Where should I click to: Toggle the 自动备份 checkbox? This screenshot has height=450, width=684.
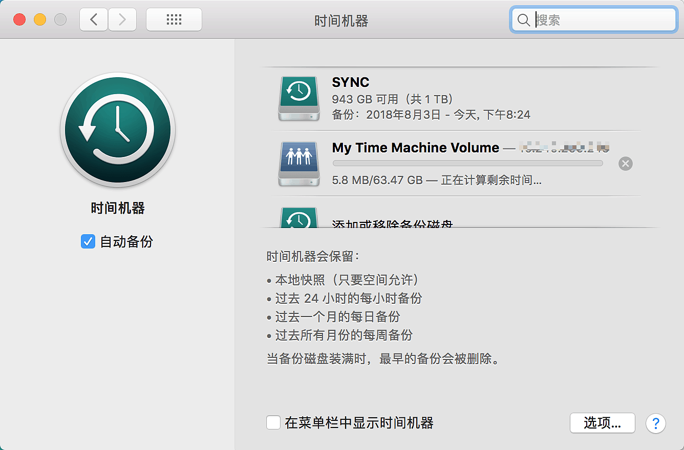pyautogui.click(x=88, y=241)
